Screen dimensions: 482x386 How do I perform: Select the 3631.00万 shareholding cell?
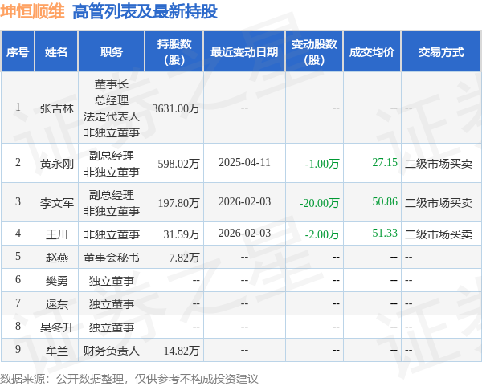pyautogui.click(x=176, y=108)
